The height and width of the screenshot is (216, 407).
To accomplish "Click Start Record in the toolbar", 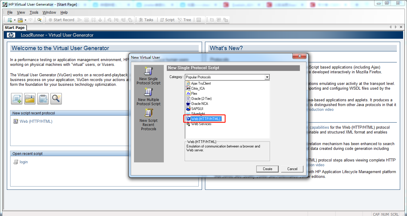I will point(61,20).
